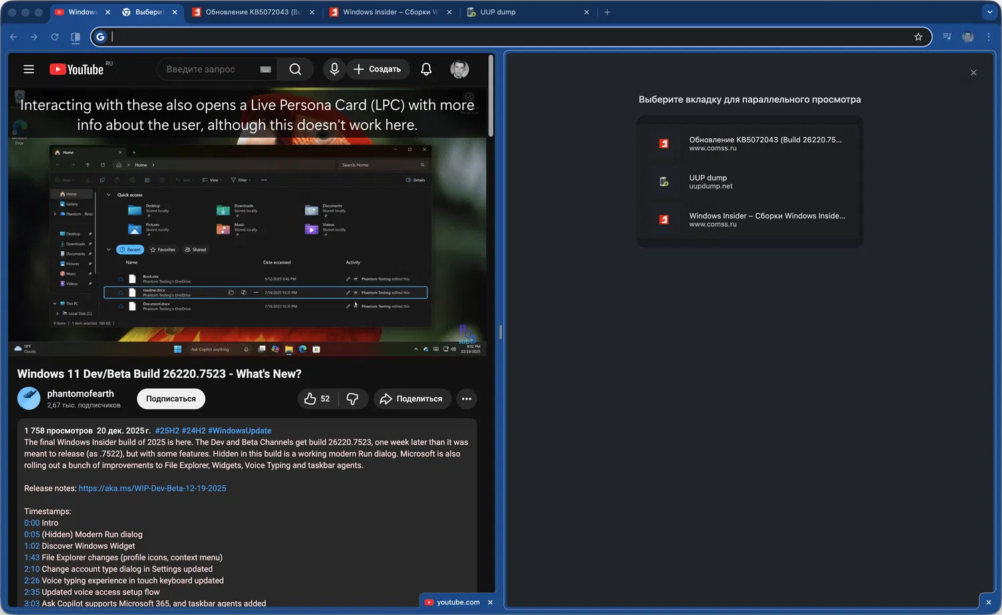Jump to 2:35 voice access setup timestamp

[32, 592]
